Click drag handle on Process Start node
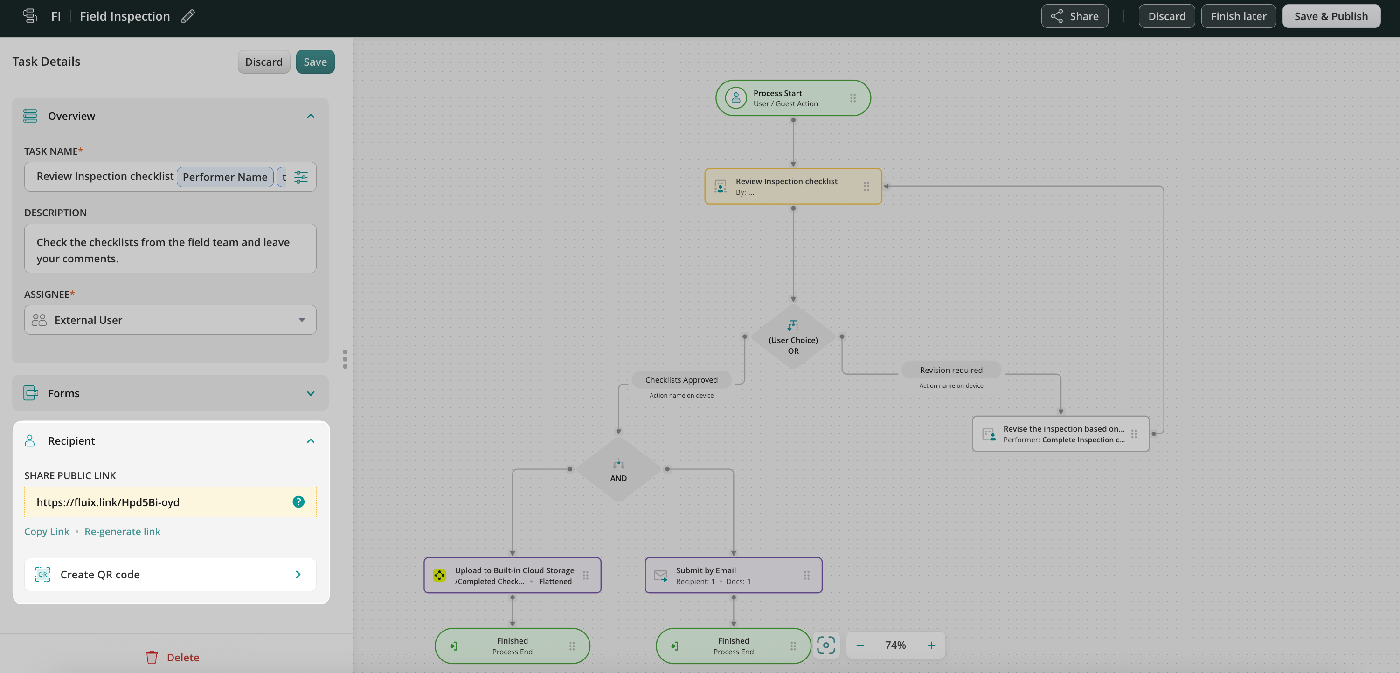The width and height of the screenshot is (1400, 673). [x=852, y=98]
